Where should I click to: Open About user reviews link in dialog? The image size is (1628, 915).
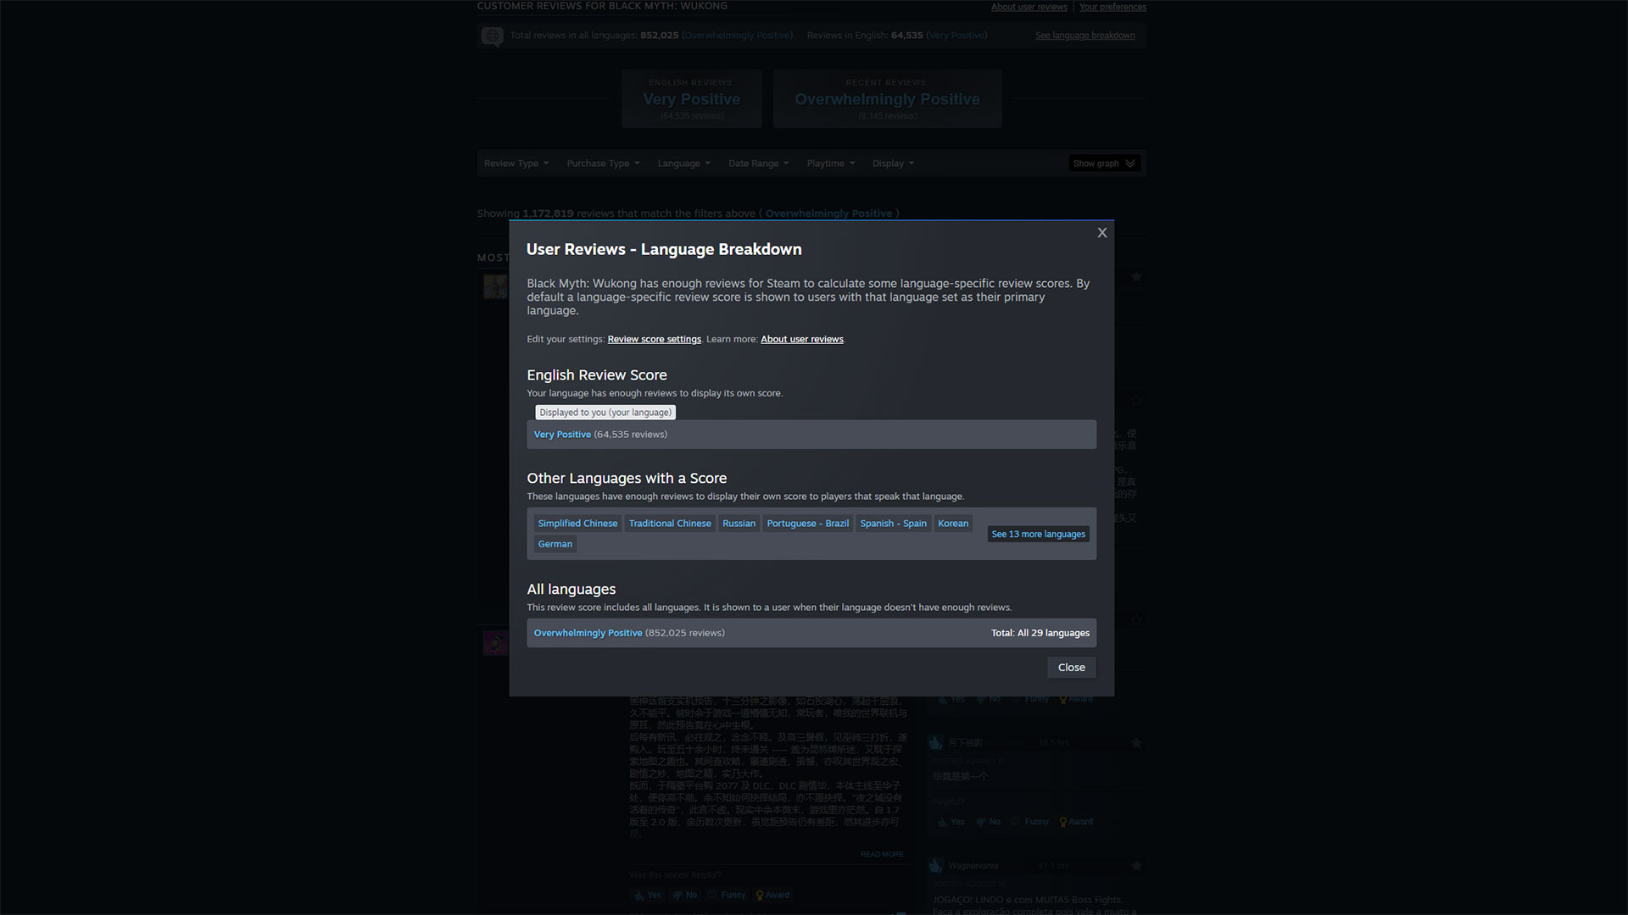click(x=801, y=339)
